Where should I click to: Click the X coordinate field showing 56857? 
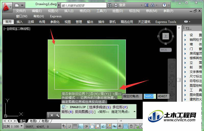[150, 96]
